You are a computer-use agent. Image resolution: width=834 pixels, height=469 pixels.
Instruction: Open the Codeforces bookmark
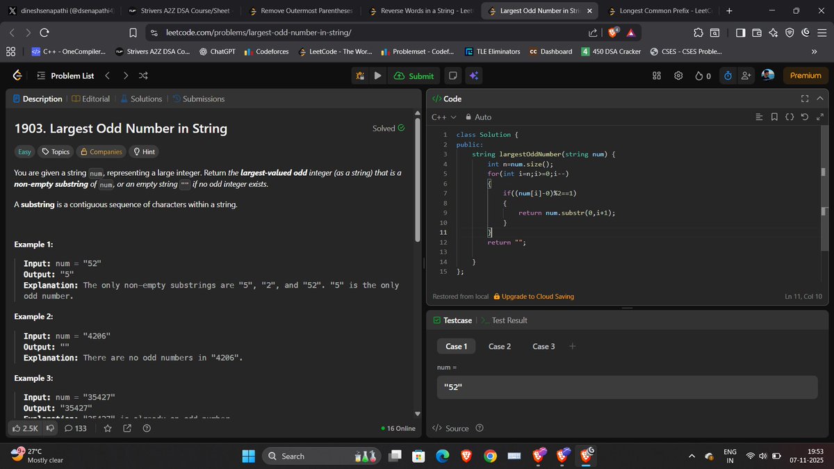pyautogui.click(x=266, y=51)
